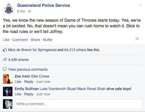
Task: Reply to Zoe Irwin's comment
Action: point(29,82)
